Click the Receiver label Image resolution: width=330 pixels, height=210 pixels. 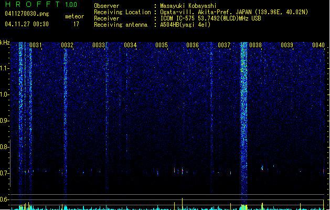coord(107,18)
